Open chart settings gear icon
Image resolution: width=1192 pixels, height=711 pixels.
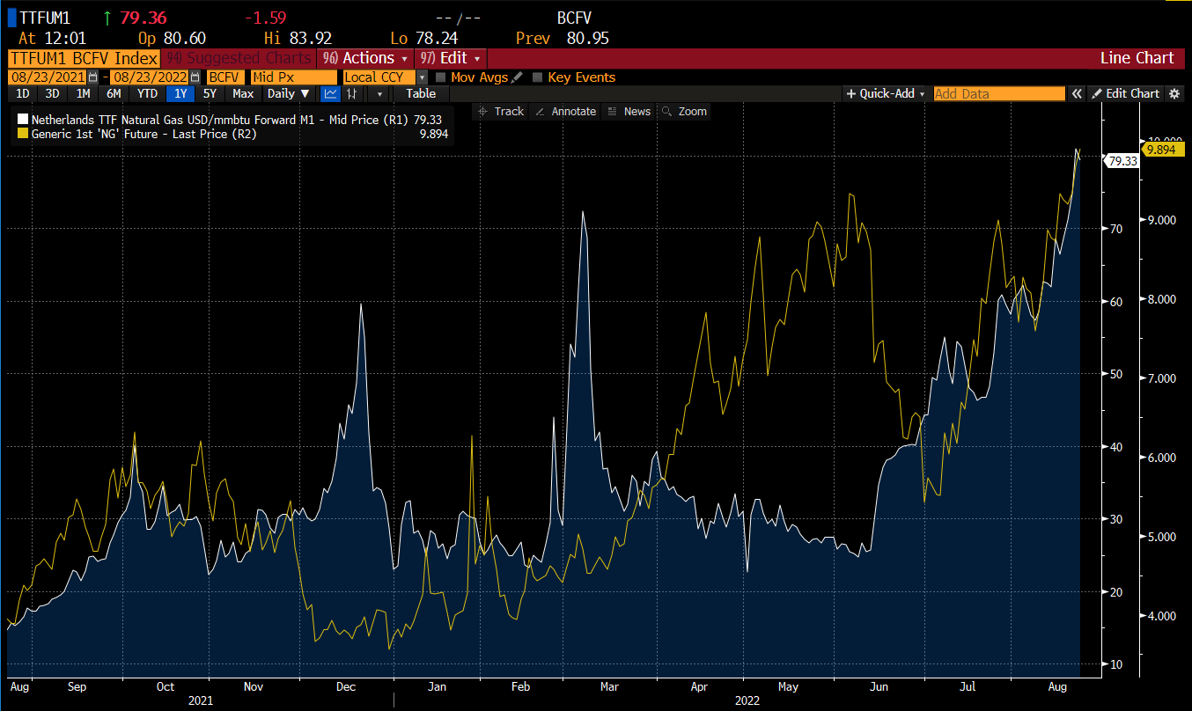[x=1174, y=93]
